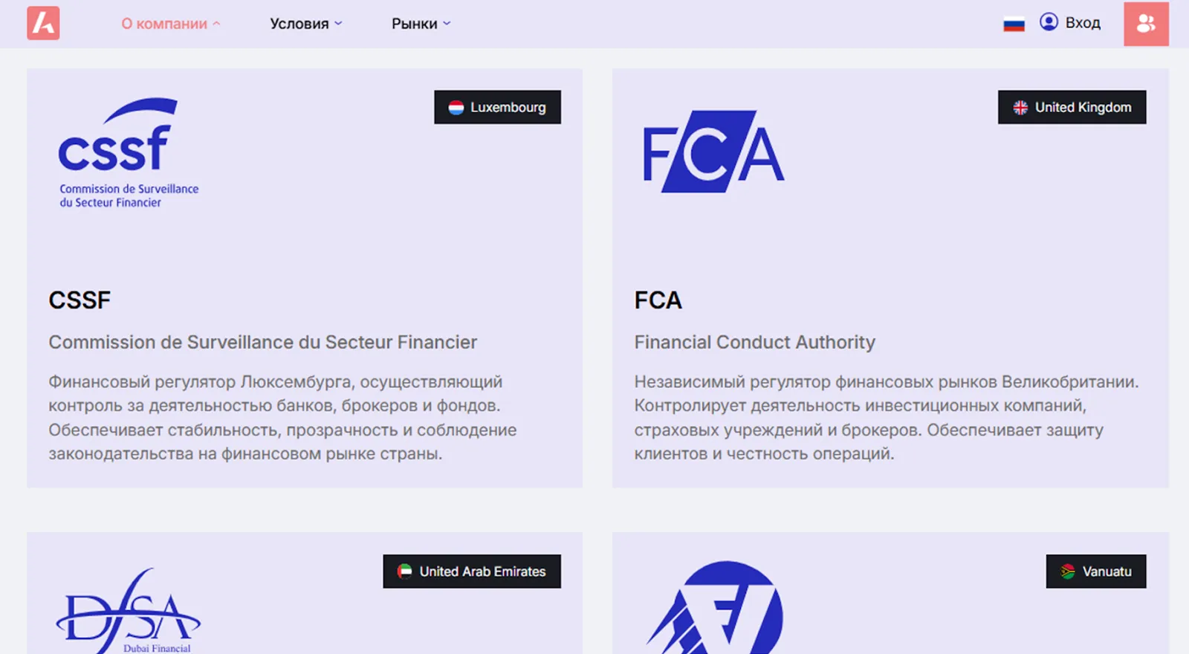Click Commission de Surveillance du Secteur Financier subtitle
This screenshot has height=654, width=1189.
pos(262,342)
